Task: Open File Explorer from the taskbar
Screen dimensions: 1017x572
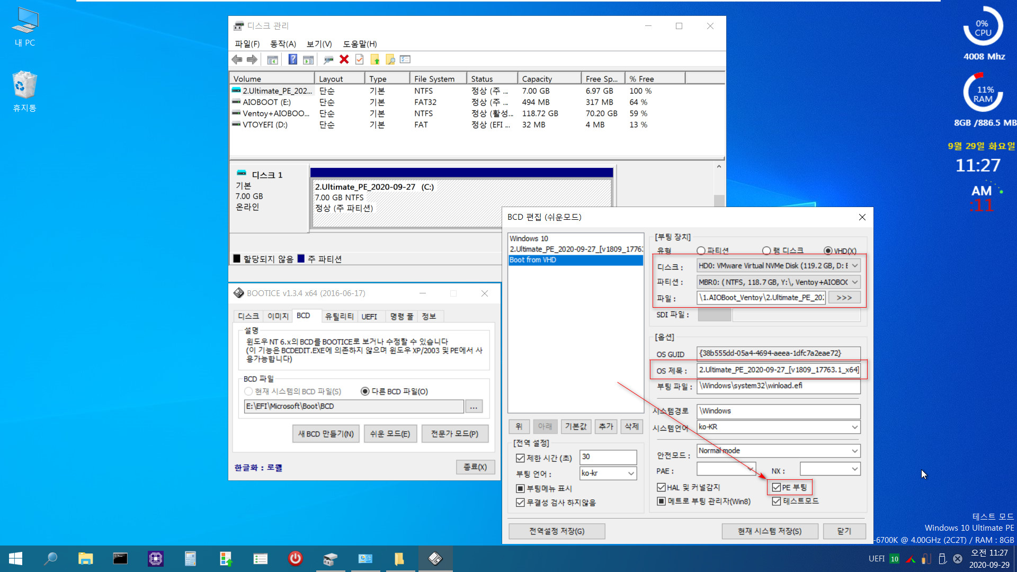Action: tap(85, 558)
